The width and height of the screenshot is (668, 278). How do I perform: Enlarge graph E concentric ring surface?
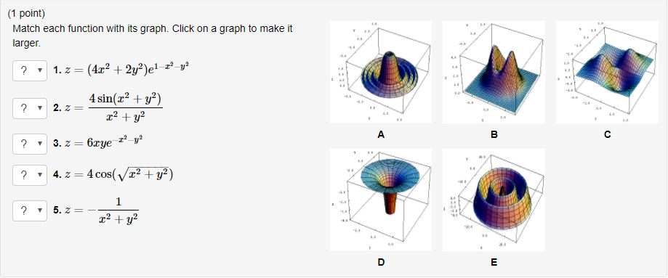click(494, 200)
